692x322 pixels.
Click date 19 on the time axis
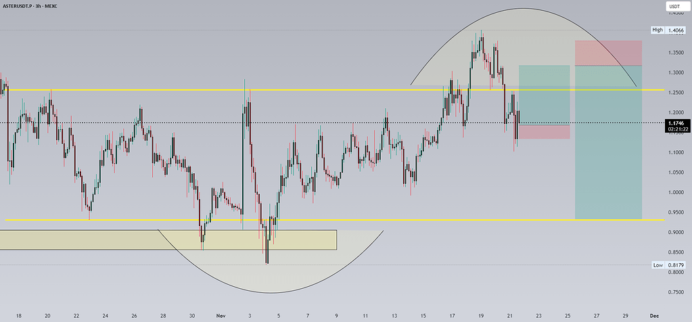pos(480,315)
